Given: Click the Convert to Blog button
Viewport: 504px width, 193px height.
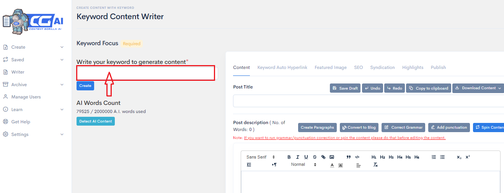Looking at the screenshot, I should 359,128.
